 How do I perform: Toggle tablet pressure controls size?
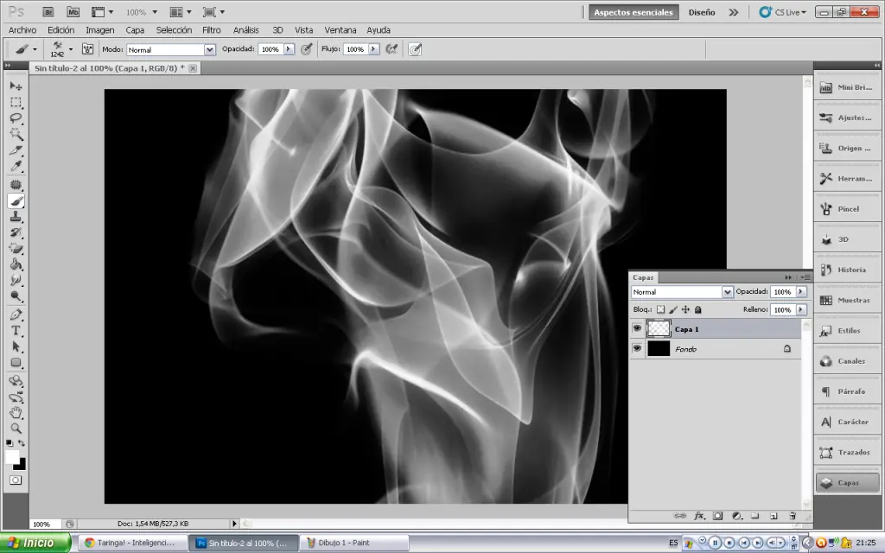click(x=415, y=49)
